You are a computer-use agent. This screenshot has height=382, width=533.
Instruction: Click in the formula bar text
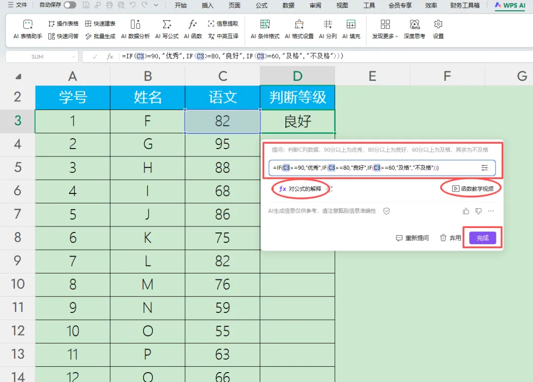pos(233,56)
